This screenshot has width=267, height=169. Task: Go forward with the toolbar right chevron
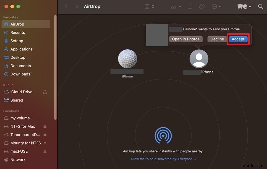pyautogui.click(x=77, y=6)
